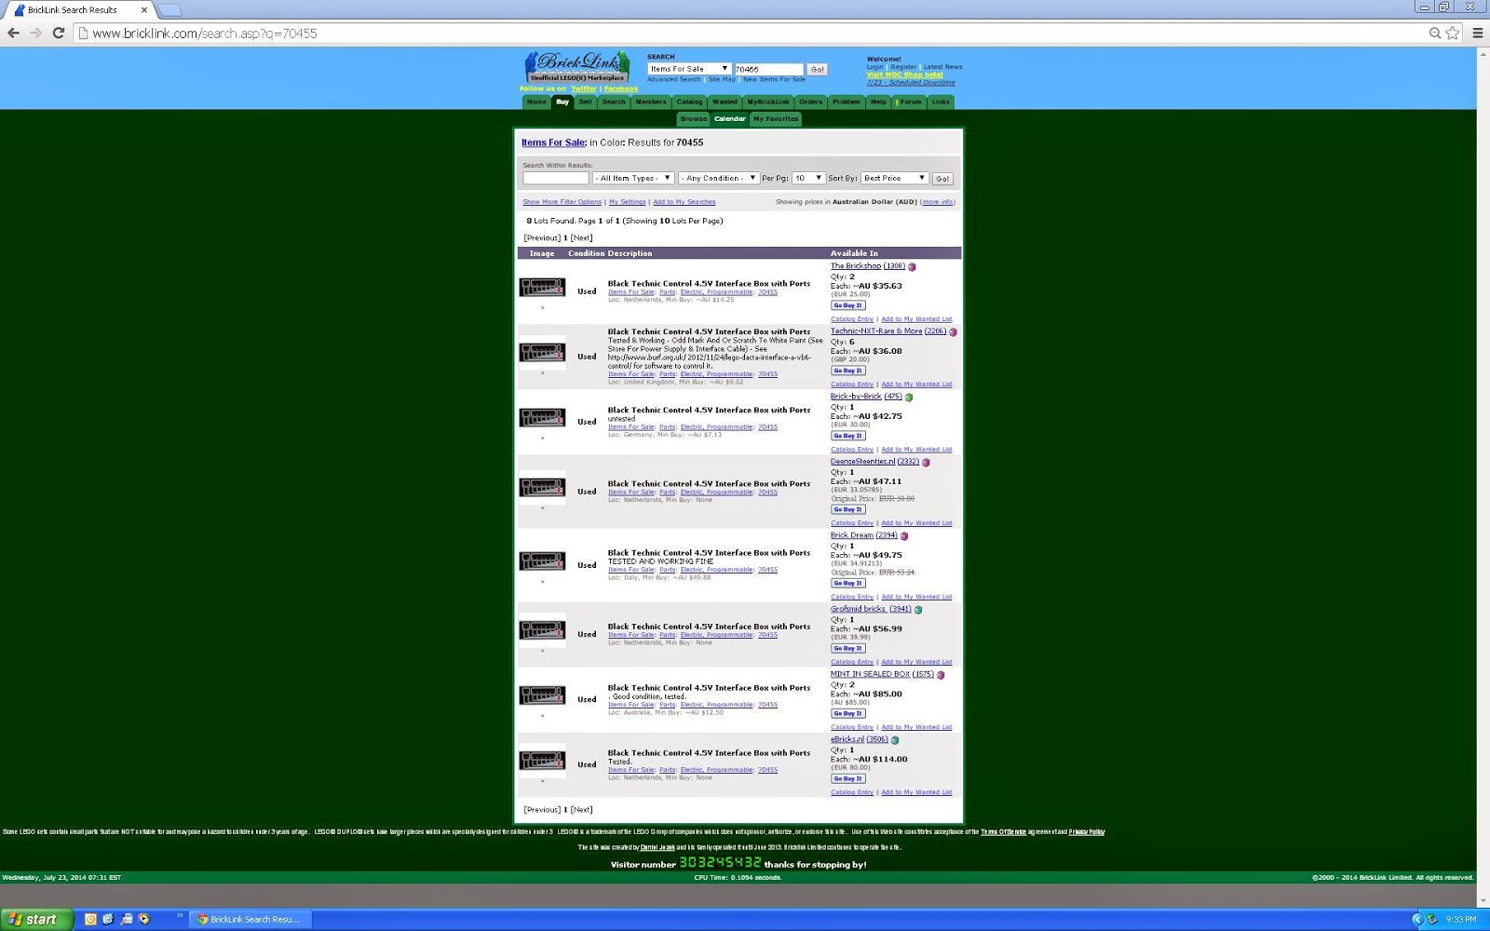Image resolution: width=1490 pixels, height=931 pixels.
Task: Open the My Favorites sub-tab
Action: coord(776,119)
